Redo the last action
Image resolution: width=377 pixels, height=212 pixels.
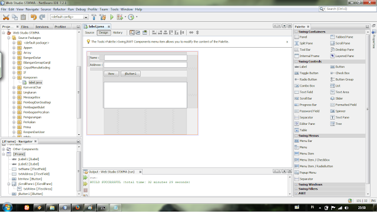click(42, 17)
